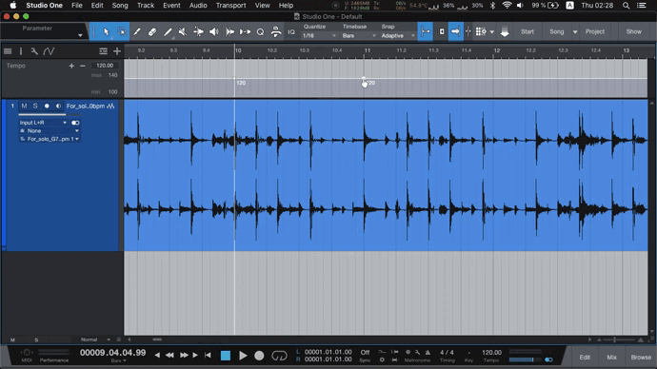Return to zero in the transport bar
Image resolution: width=657 pixels, height=369 pixels.
pos(208,355)
